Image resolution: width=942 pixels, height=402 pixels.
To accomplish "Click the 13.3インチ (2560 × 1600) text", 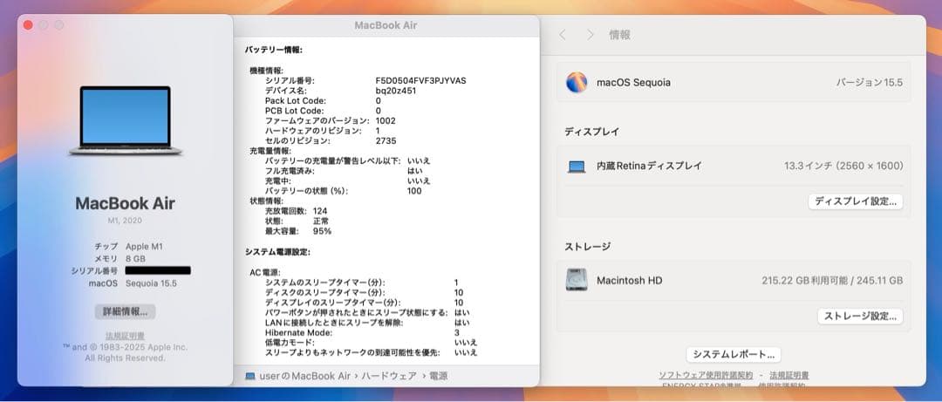I will (x=843, y=166).
